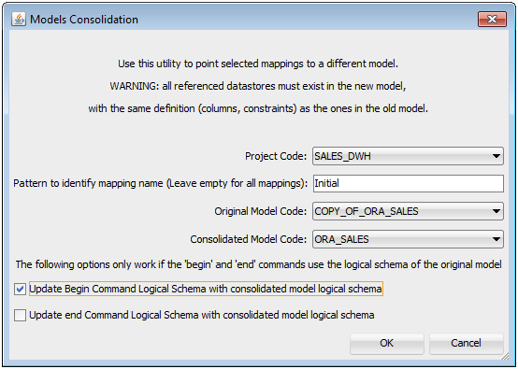
Task: Click the 'Consolidated Model Code:' label
Action: (249, 239)
